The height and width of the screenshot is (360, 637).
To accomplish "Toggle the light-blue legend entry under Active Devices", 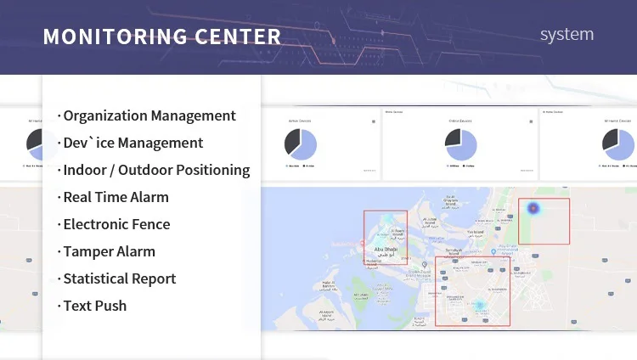I will point(292,166).
